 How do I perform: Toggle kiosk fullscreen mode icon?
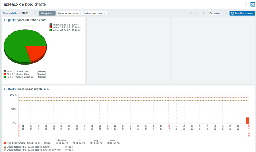pyautogui.click(x=253, y=4)
